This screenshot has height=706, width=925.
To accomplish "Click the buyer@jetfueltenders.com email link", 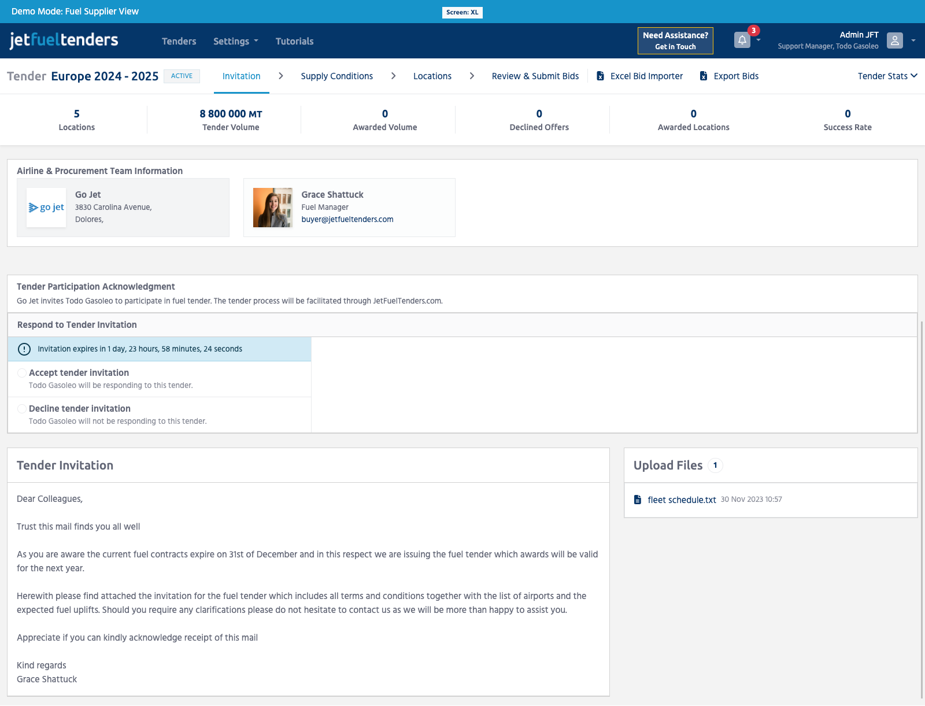I will click(347, 220).
